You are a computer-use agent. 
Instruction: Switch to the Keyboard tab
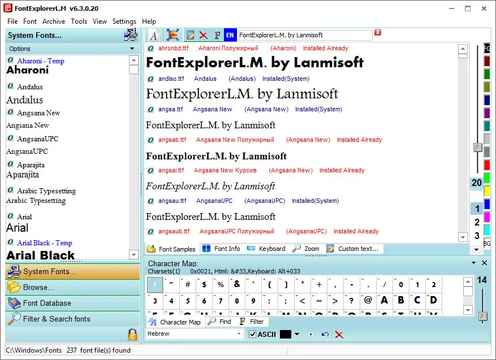[266, 249]
